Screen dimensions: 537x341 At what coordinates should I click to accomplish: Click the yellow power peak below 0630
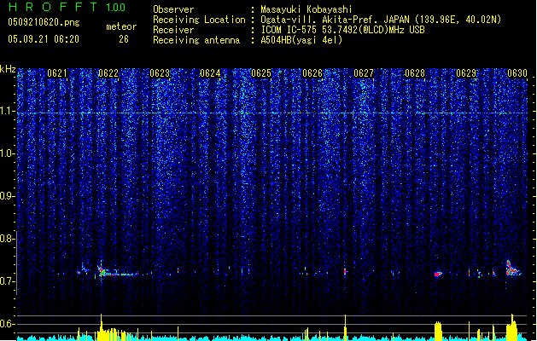pos(512,327)
